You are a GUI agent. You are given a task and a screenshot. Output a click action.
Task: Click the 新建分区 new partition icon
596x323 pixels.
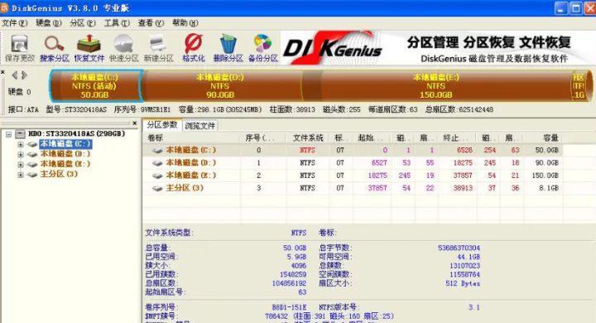tap(158, 48)
